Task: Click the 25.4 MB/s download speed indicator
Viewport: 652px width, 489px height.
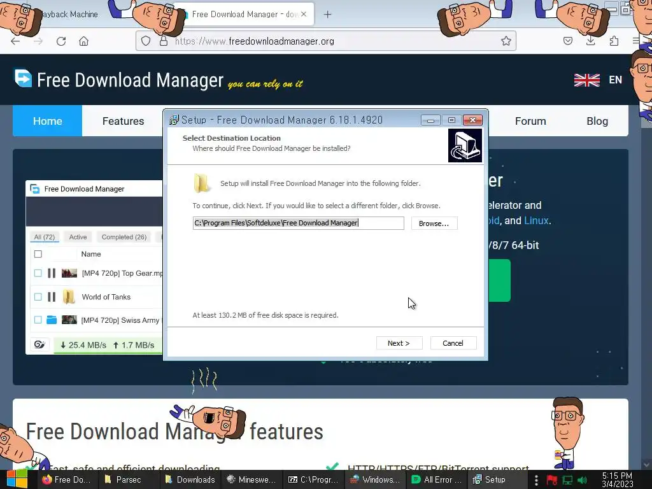Action: click(83, 345)
